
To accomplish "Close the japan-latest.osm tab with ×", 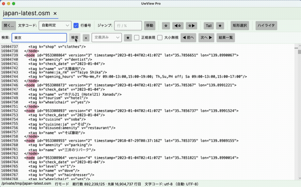I will pyautogui.click(x=55, y=14).
